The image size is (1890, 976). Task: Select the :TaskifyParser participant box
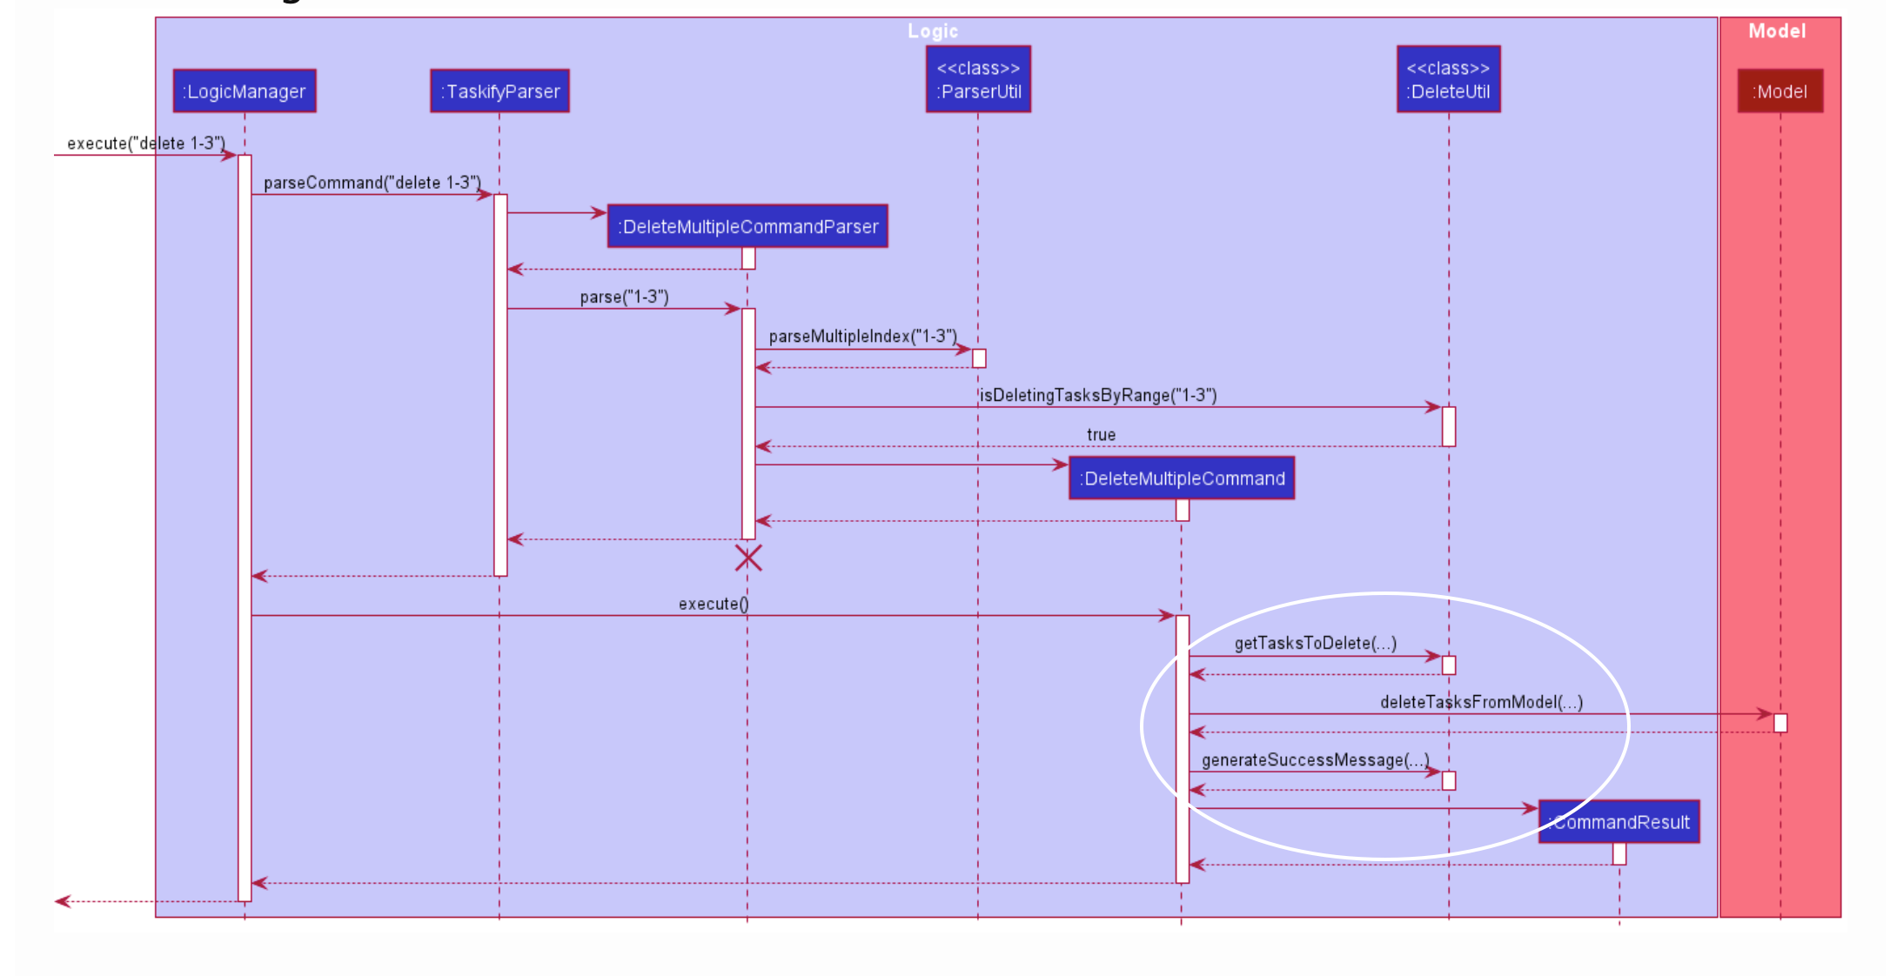499,91
